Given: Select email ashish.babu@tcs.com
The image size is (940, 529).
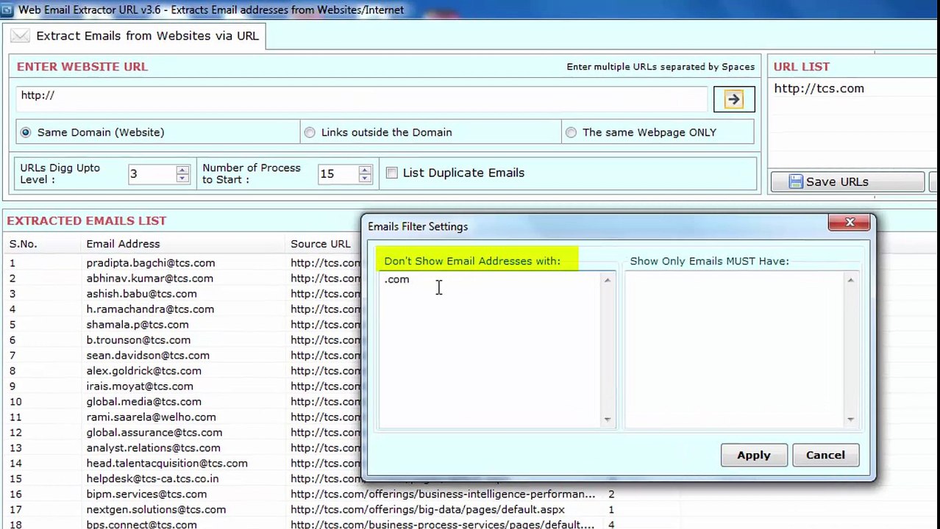Looking at the screenshot, I should (141, 293).
